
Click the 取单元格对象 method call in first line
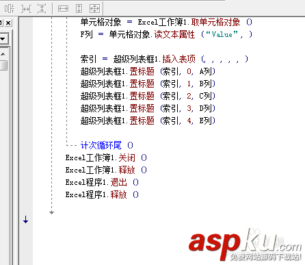point(215,22)
